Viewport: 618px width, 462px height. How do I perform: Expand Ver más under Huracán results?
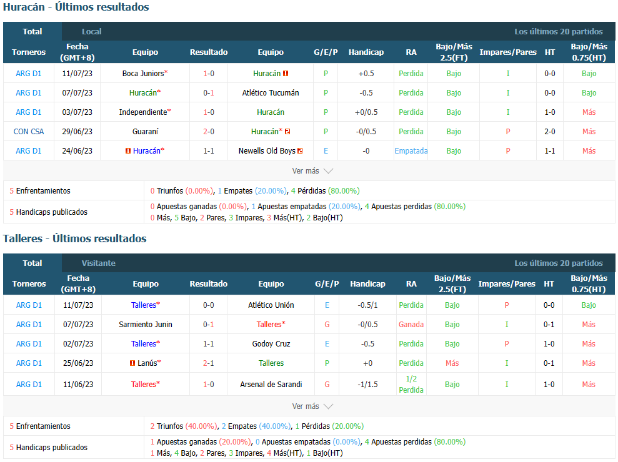[312, 171]
